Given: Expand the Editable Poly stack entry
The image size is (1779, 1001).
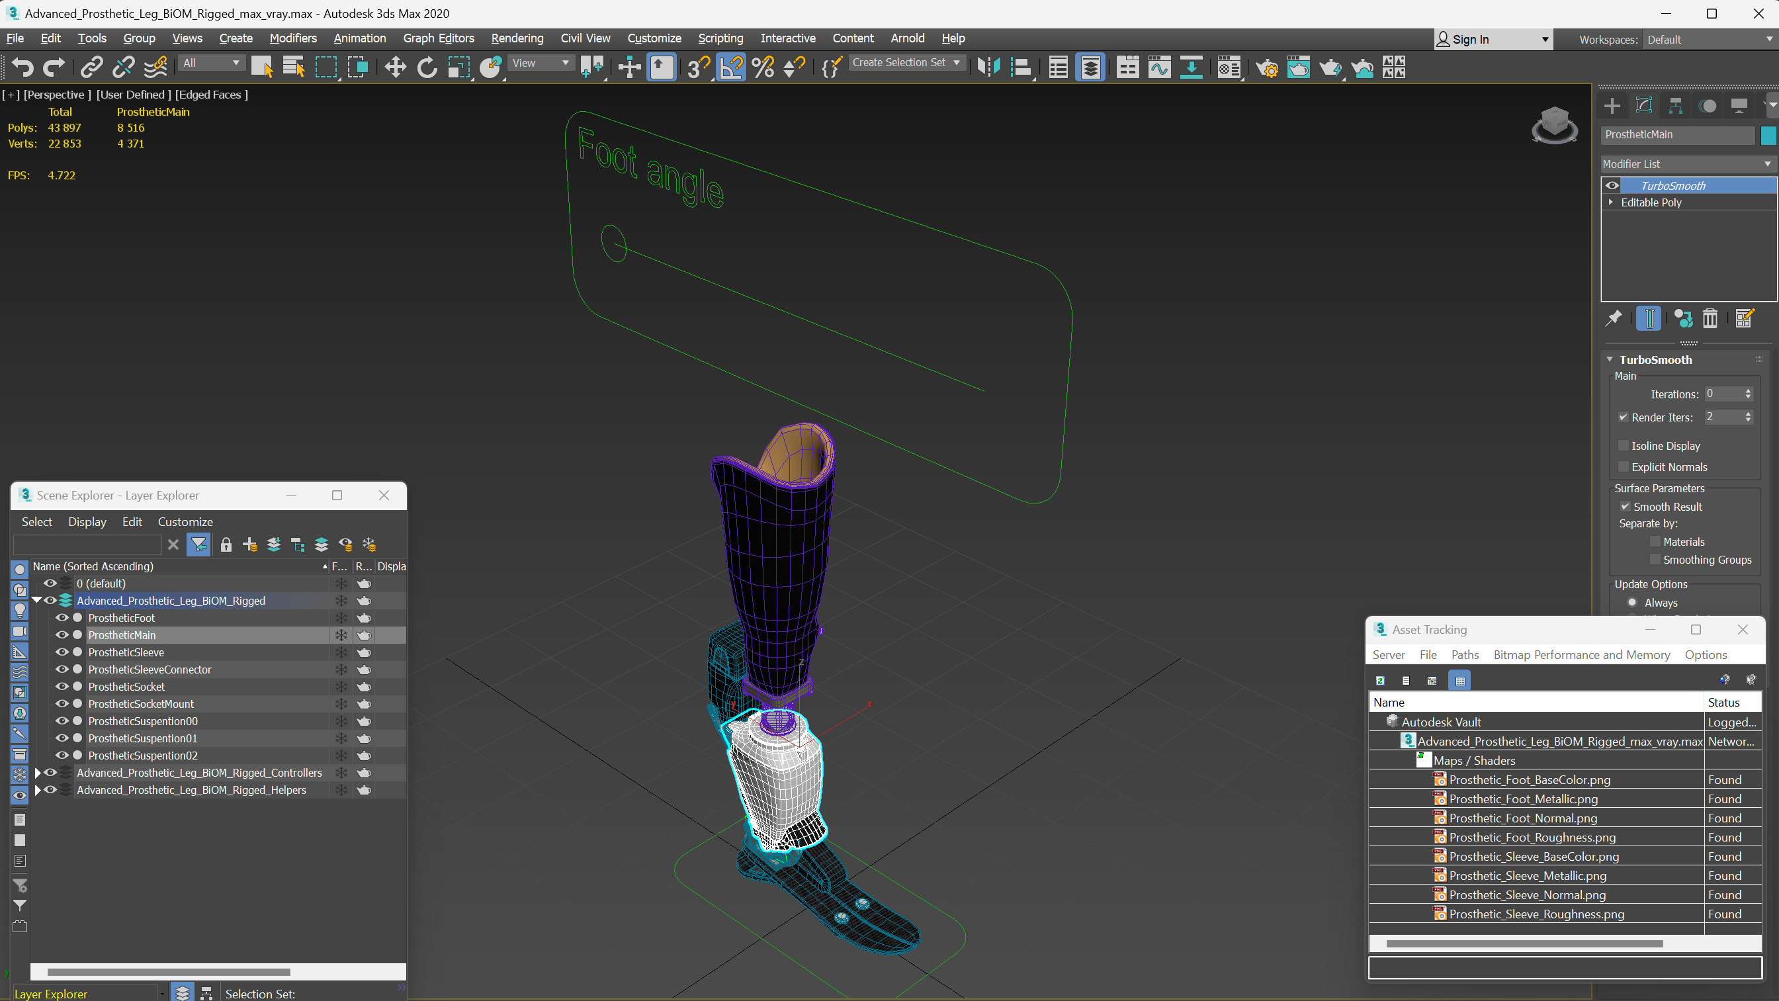Looking at the screenshot, I should (1610, 202).
